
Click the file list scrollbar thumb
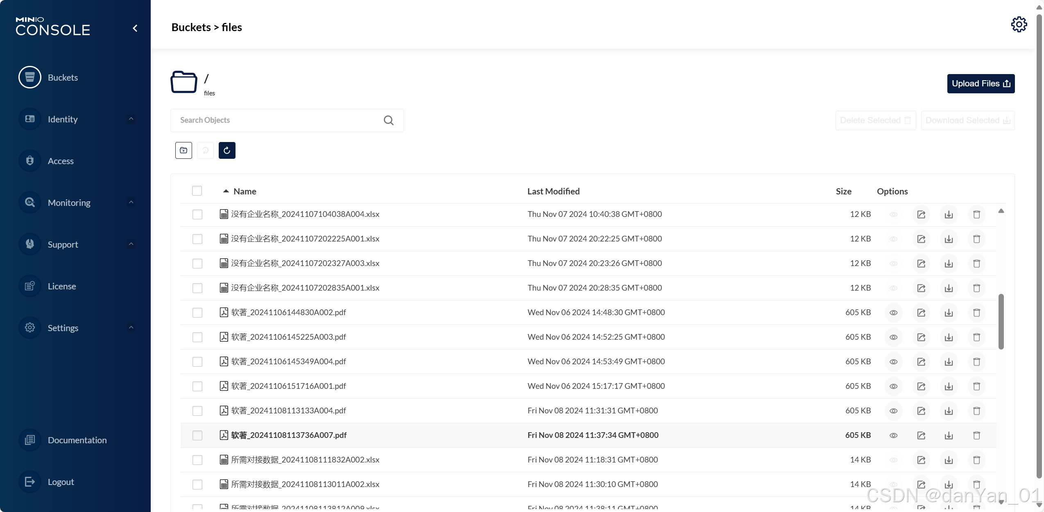point(1001,321)
